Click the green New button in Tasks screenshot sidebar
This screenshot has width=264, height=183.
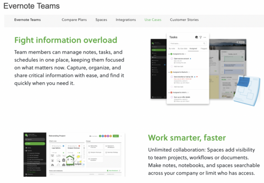pos(158,50)
